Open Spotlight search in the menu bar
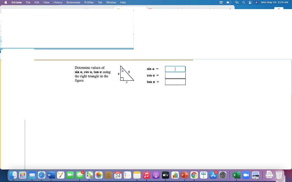Image resolution: width=292 pixels, height=182 pixels. 243,2
